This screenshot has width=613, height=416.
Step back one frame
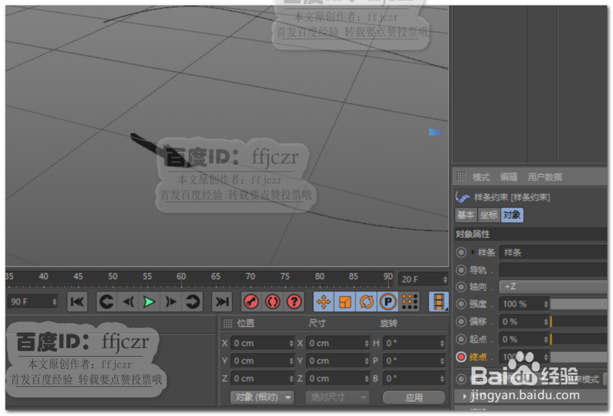(128, 301)
